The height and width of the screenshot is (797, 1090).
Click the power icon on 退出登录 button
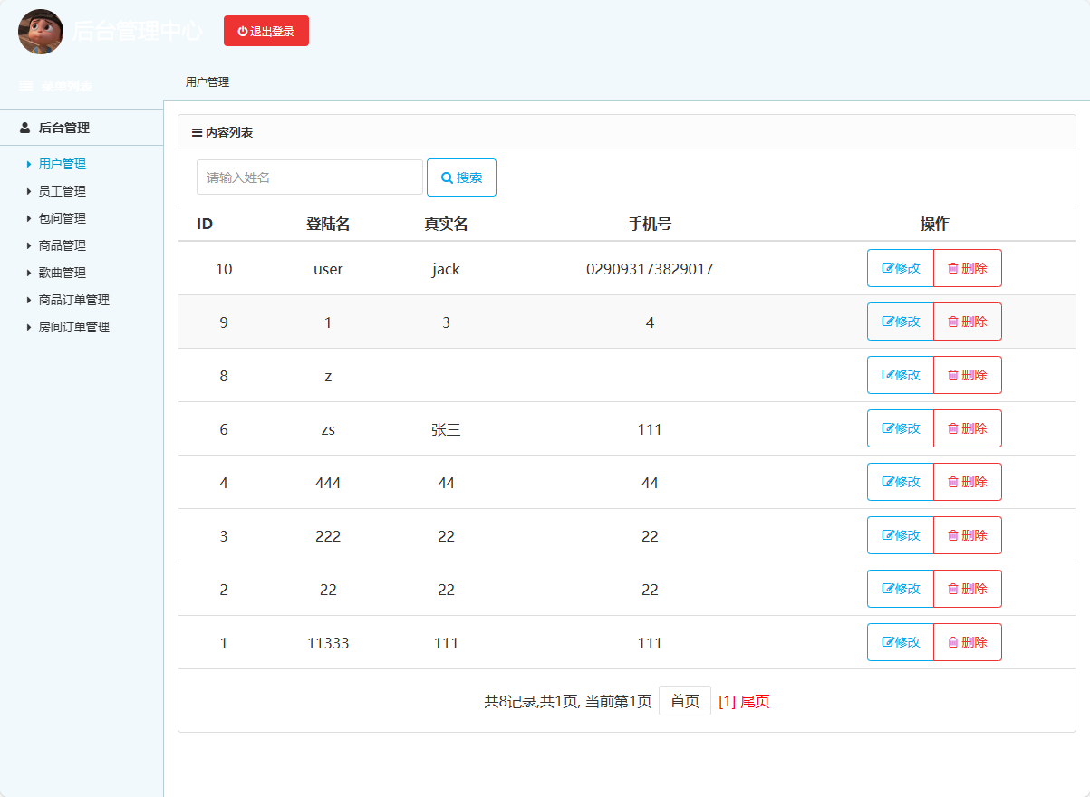[x=241, y=30]
